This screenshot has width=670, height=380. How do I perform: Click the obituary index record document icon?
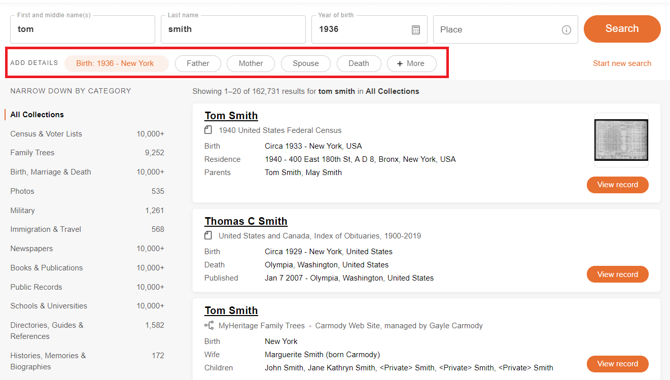point(208,236)
